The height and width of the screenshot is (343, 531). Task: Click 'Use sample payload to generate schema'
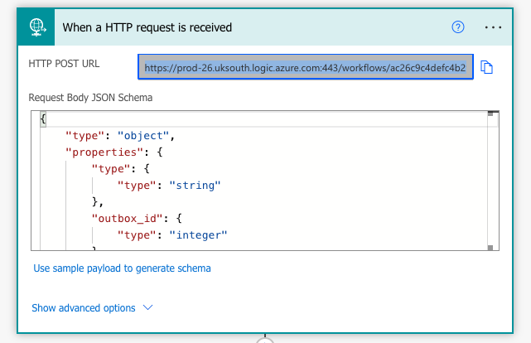[x=122, y=268]
